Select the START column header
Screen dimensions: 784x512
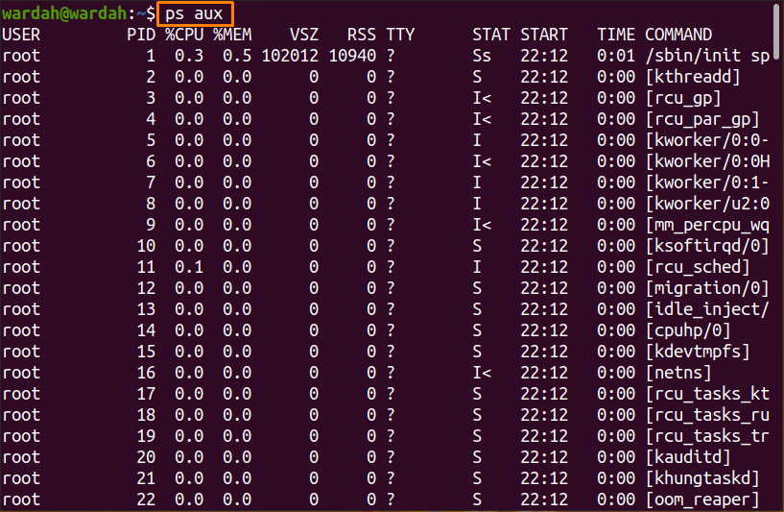544,35
